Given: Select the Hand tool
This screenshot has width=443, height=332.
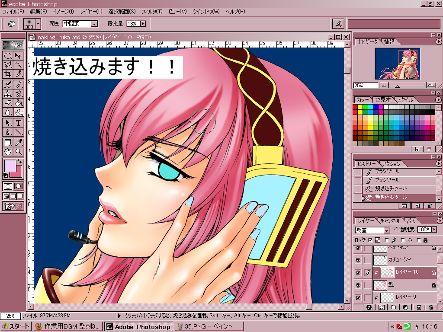Looking at the screenshot, I should pyautogui.click(x=8, y=152).
